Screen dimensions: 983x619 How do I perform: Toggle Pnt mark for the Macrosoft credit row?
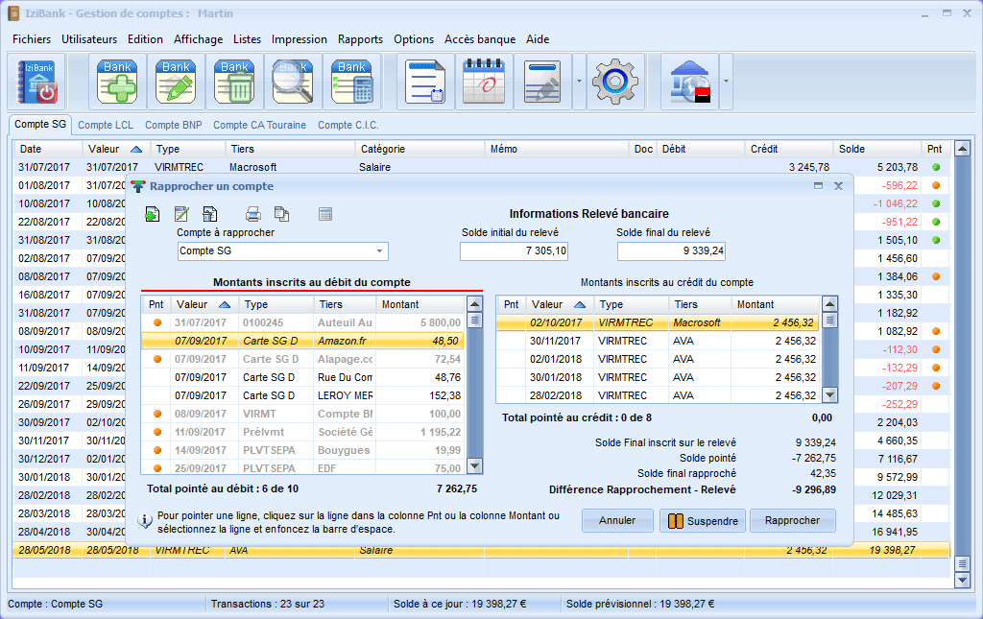512,323
